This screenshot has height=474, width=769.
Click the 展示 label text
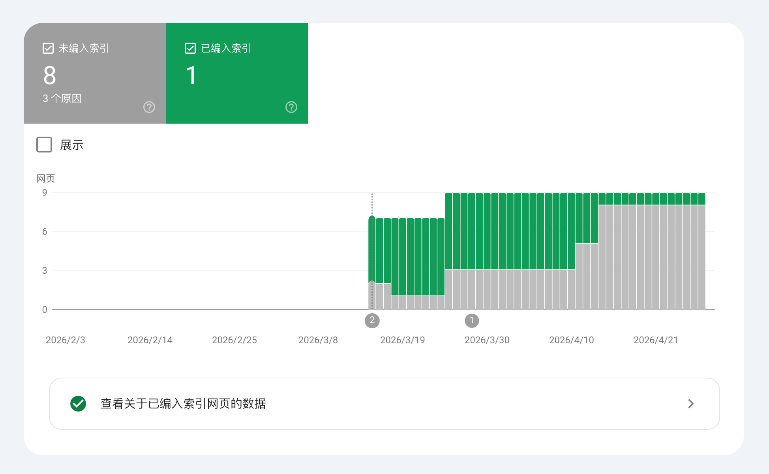click(x=71, y=145)
